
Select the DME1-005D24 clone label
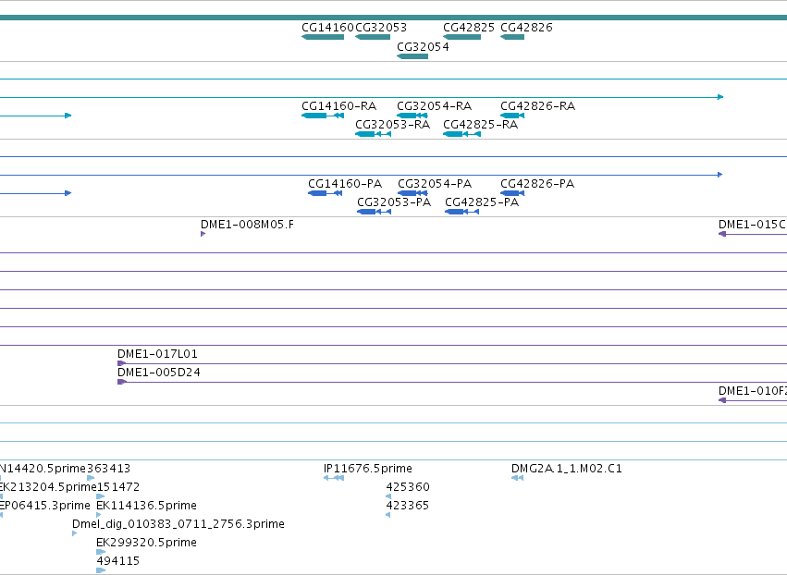(159, 373)
